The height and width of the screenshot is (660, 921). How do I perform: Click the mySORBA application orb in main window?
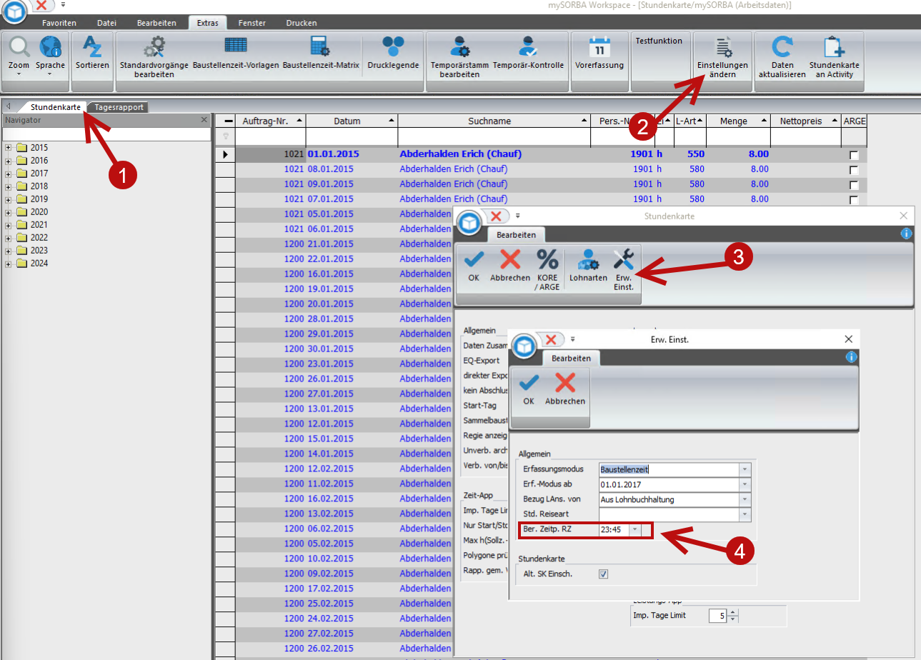coord(14,10)
